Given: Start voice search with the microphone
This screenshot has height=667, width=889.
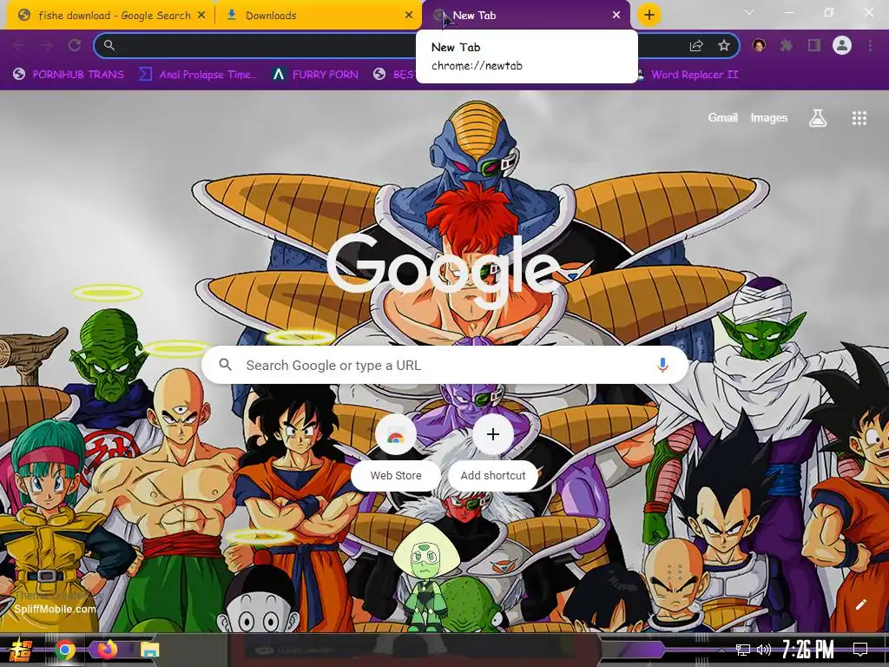Looking at the screenshot, I should point(662,365).
